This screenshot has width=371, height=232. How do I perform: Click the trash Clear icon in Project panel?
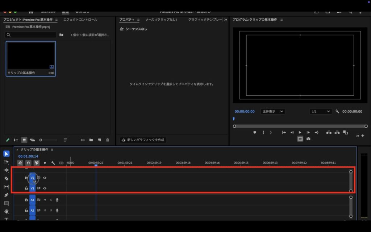click(108, 140)
